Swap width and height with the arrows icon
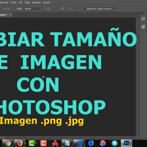The image size is (147, 147). [62, 9]
